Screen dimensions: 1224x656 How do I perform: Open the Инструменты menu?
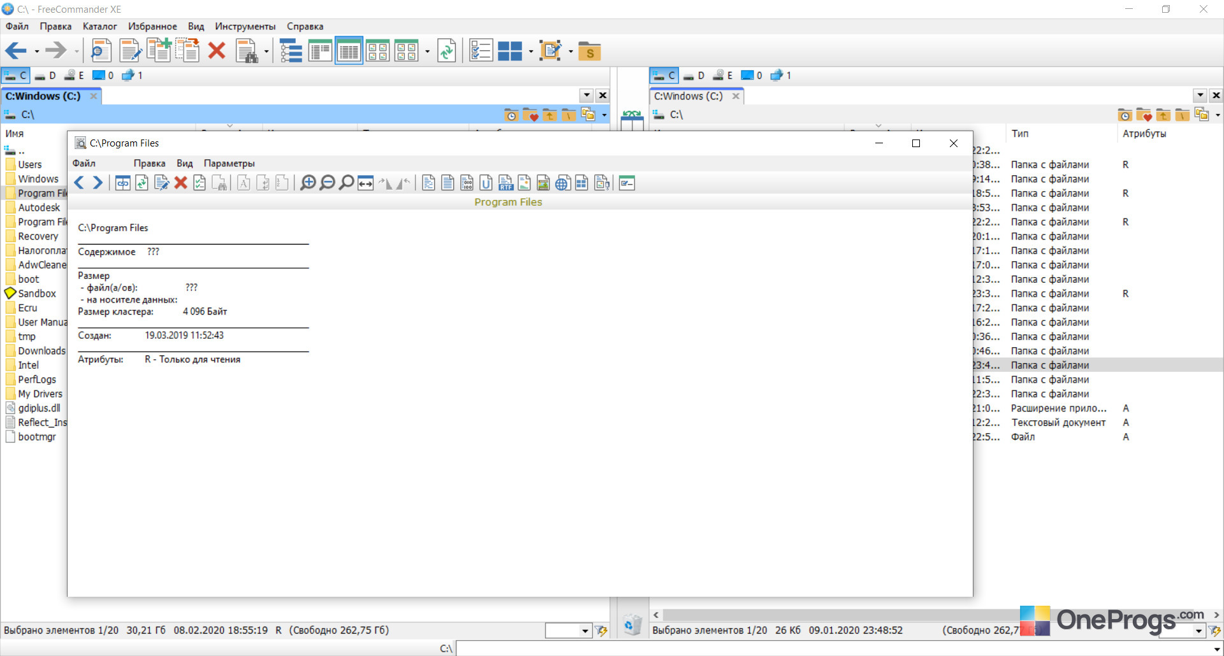(x=245, y=26)
